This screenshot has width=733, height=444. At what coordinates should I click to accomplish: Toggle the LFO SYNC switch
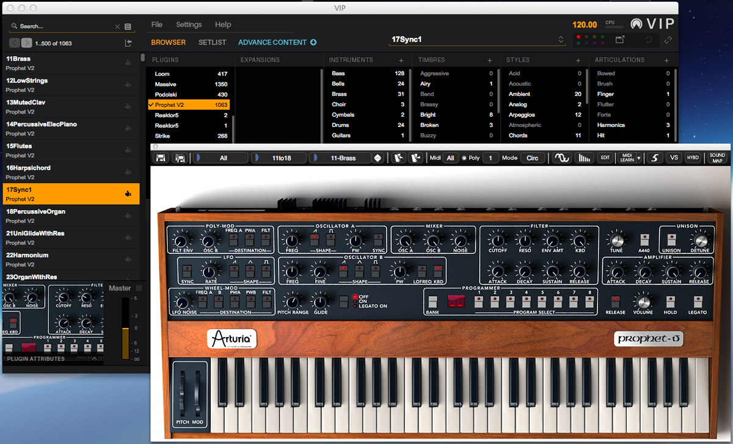click(x=188, y=271)
